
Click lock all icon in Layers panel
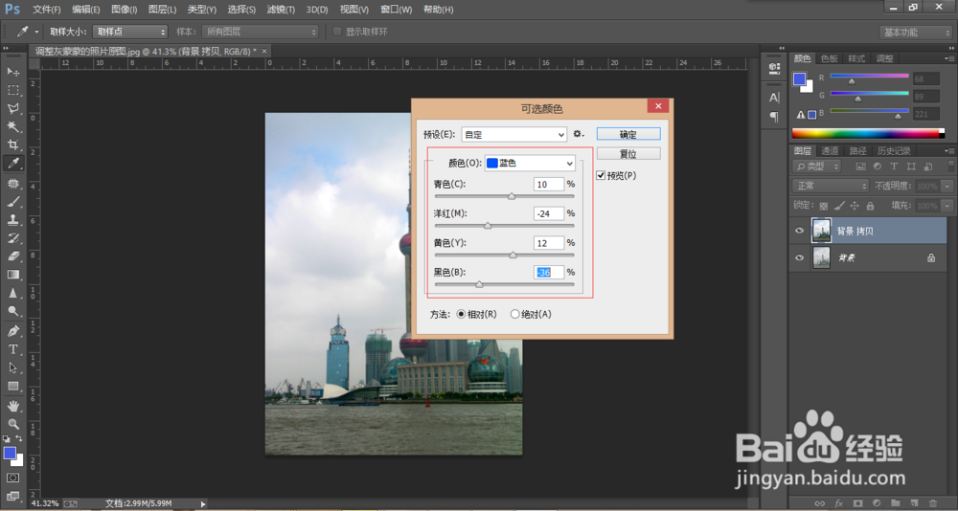[x=870, y=206]
